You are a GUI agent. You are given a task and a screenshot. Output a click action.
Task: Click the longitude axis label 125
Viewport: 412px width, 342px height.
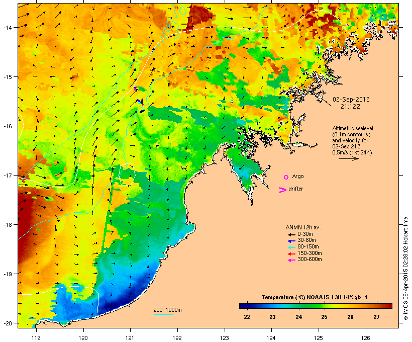[319, 338]
